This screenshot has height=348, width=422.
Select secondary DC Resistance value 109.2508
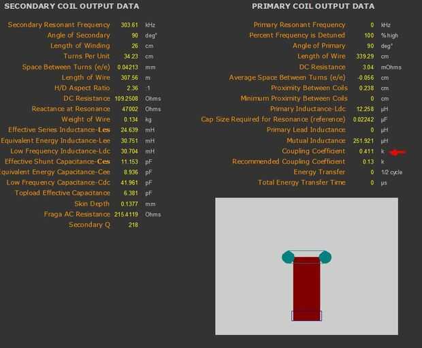click(126, 99)
